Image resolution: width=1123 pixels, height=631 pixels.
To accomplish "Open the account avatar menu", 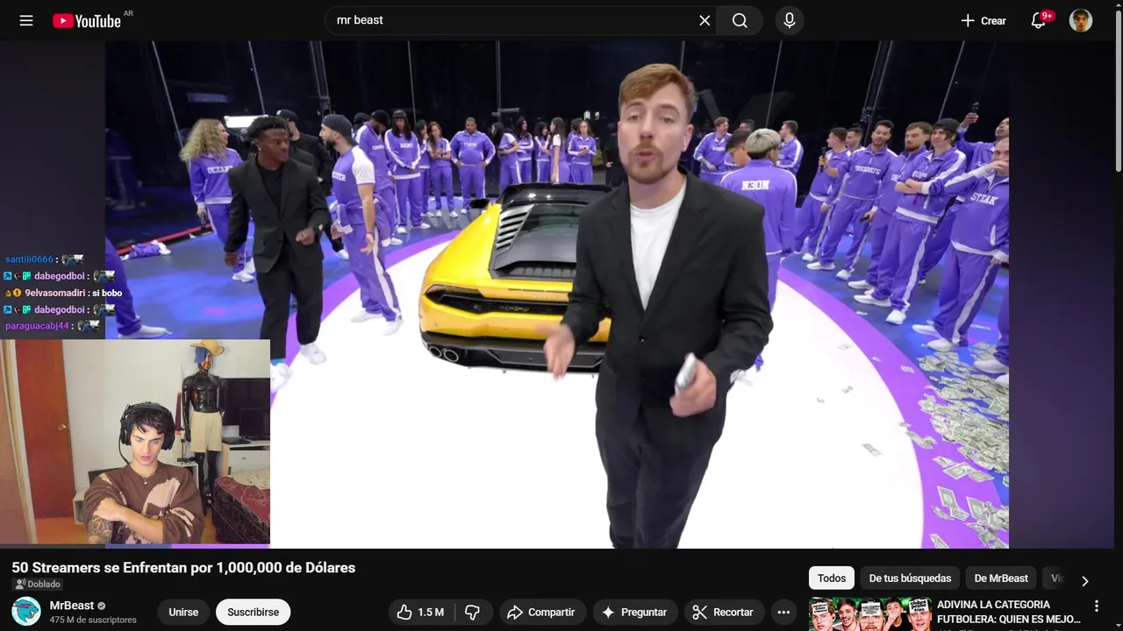I will [1081, 20].
